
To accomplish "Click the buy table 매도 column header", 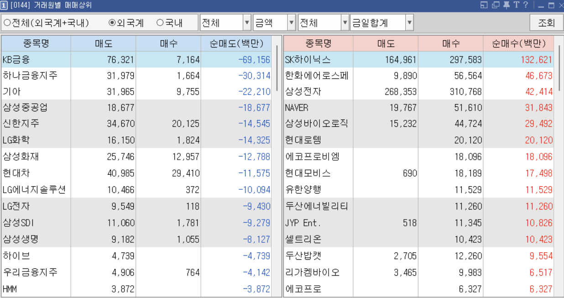I will [x=386, y=44].
